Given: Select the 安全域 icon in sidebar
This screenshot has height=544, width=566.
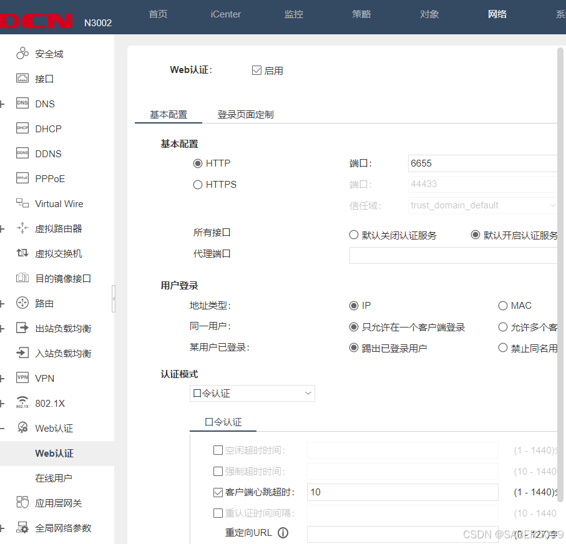Looking at the screenshot, I should pyautogui.click(x=23, y=53).
